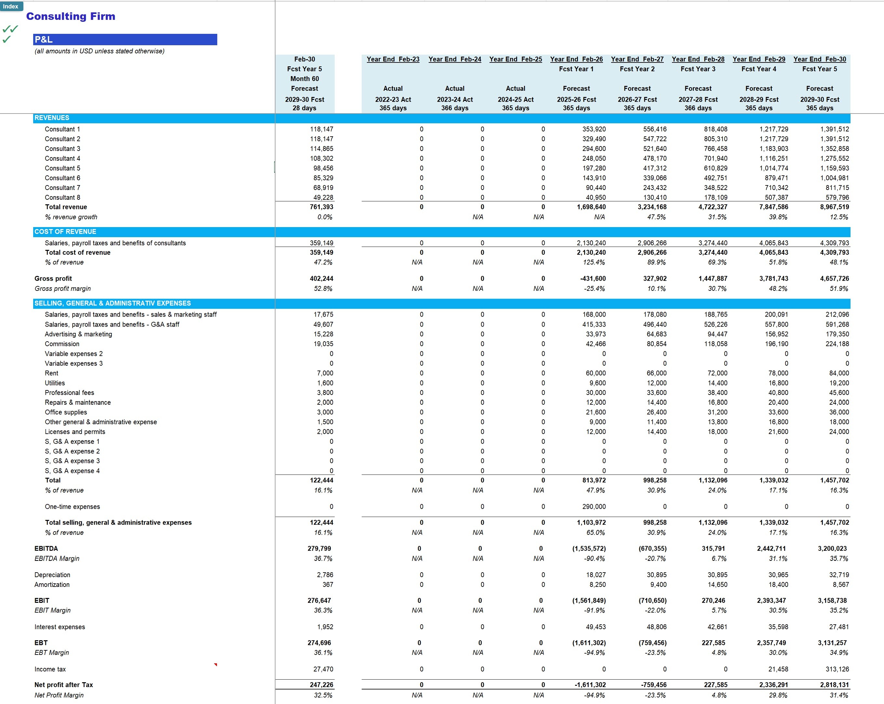884x704 pixels.
Task: Open the Year End Feb-26 column link
Action: point(576,59)
